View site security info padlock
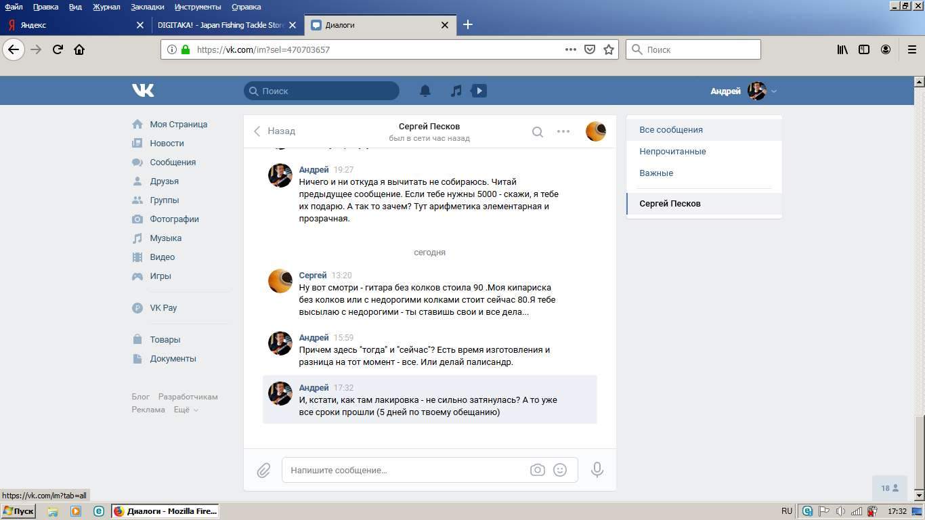Screen dimensions: 925x520 pos(186,49)
